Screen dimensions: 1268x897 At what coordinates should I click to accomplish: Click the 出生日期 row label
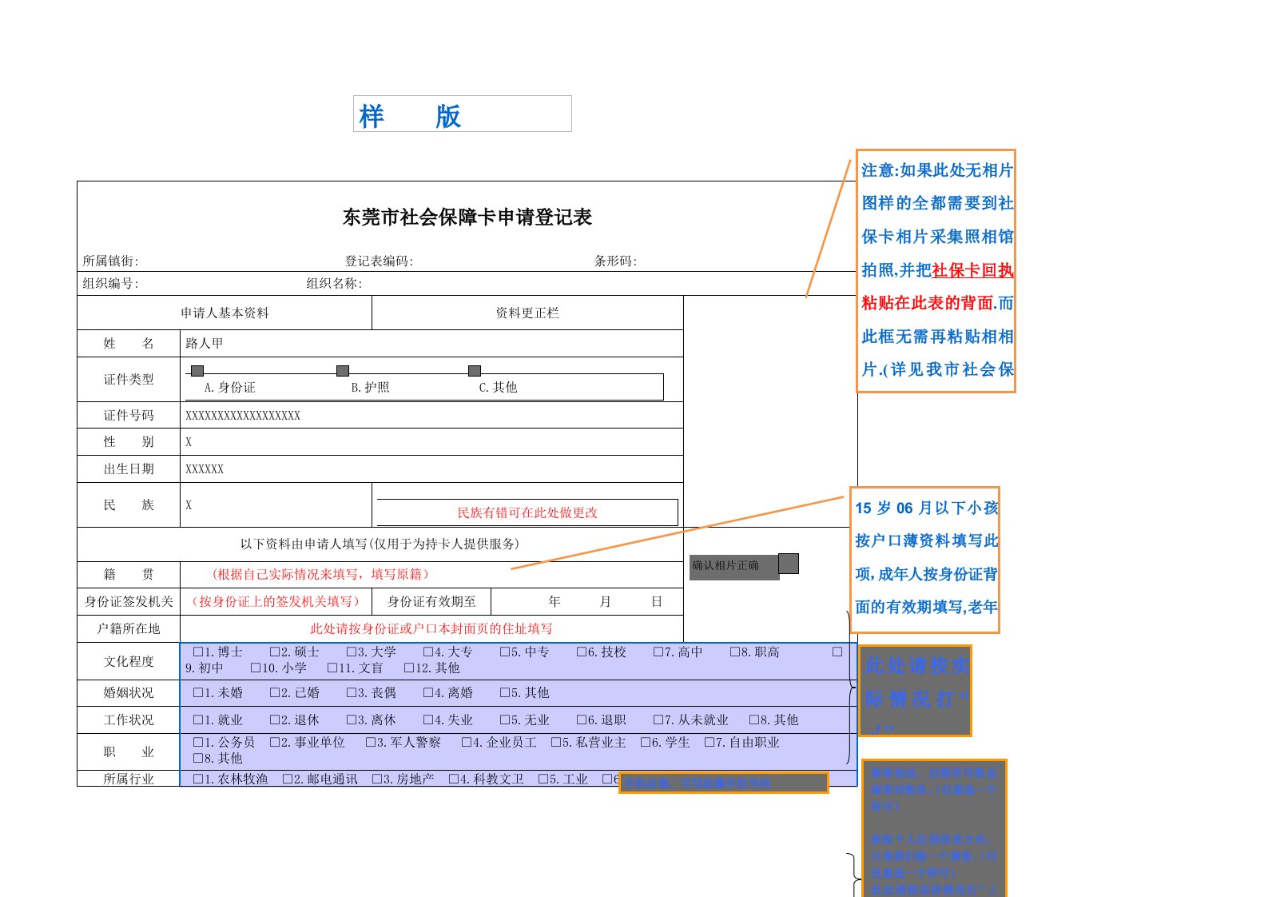pyautogui.click(x=129, y=469)
